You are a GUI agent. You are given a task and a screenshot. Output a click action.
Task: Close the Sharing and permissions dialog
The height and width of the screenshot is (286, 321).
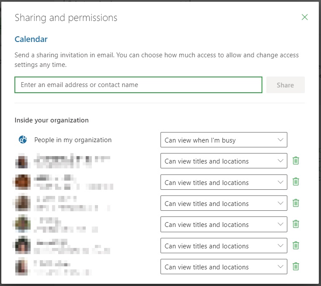pos(305,17)
